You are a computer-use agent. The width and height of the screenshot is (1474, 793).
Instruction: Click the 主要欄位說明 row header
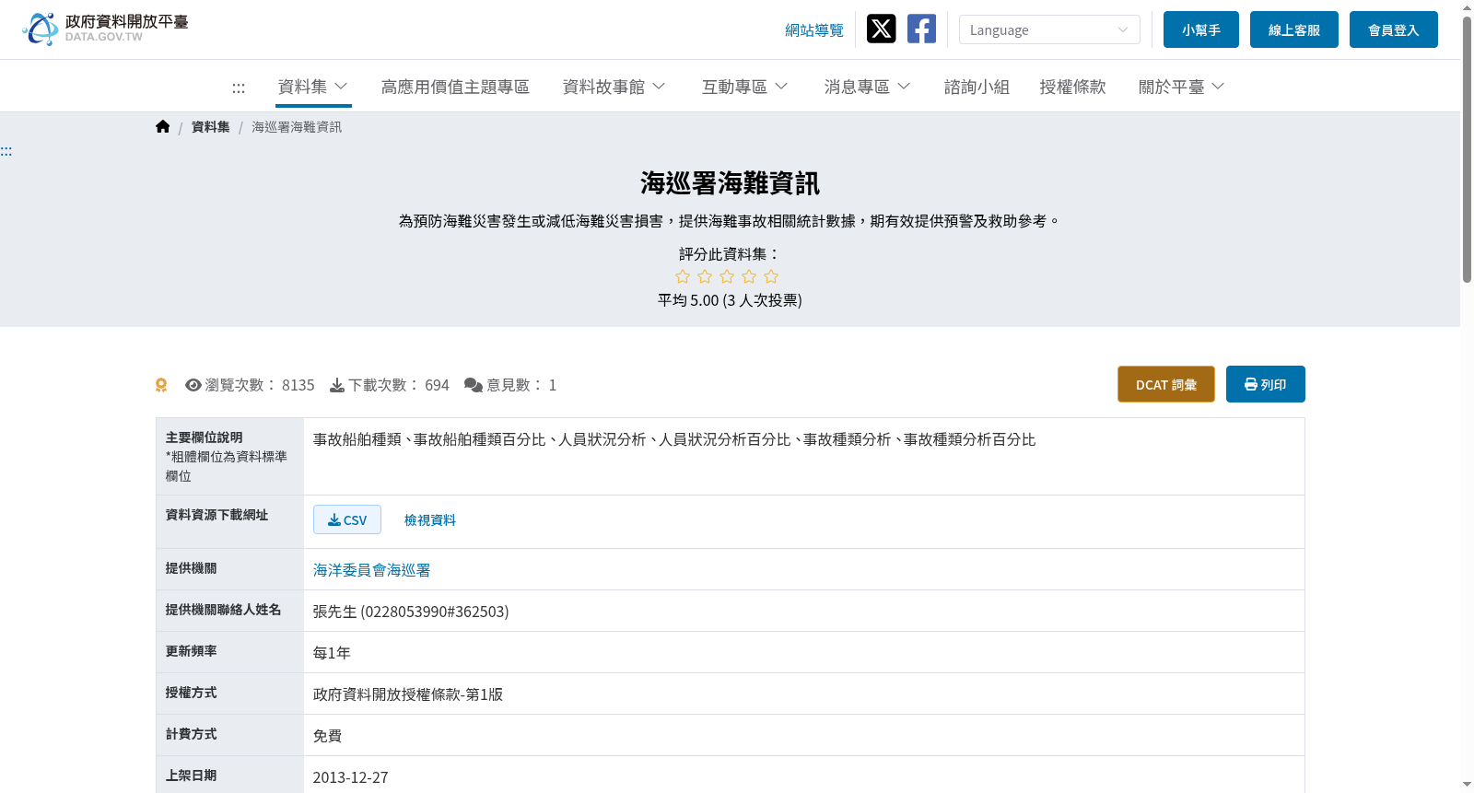[229, 457]
